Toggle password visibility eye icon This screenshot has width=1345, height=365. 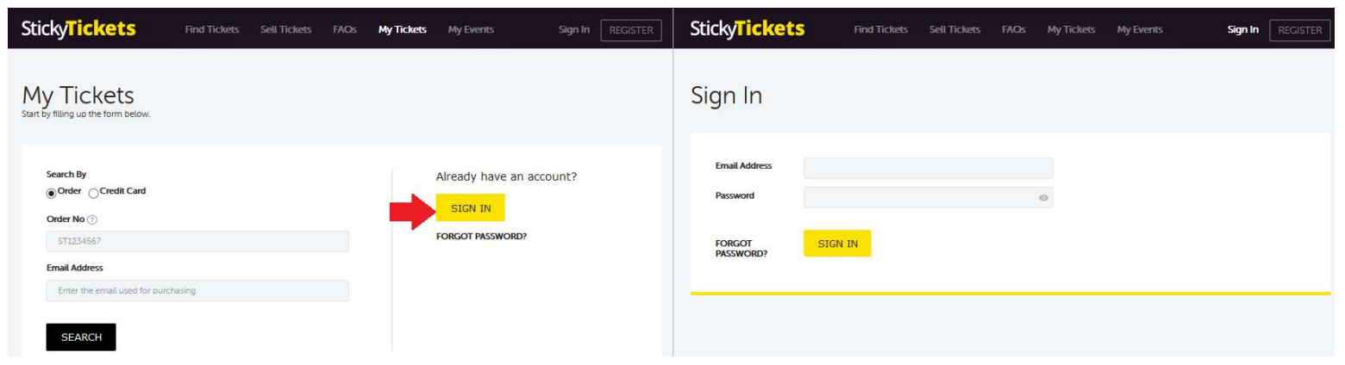(x=1043, y=197)
